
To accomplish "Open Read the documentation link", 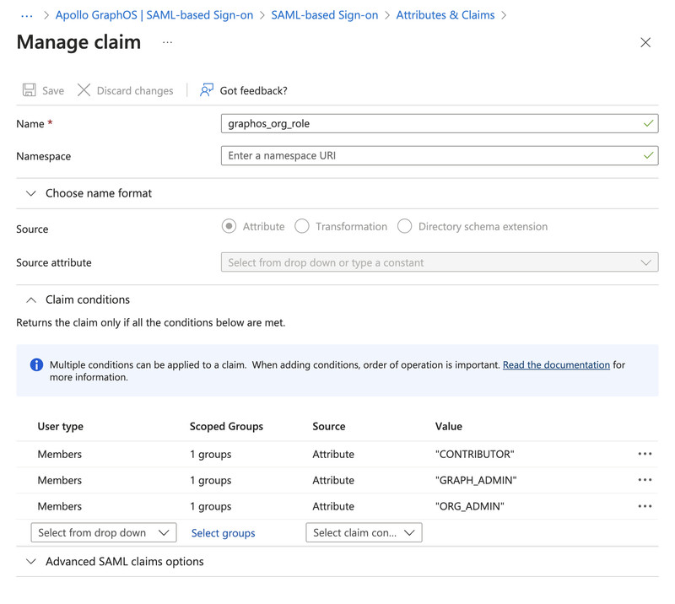I will coord(556,365).
